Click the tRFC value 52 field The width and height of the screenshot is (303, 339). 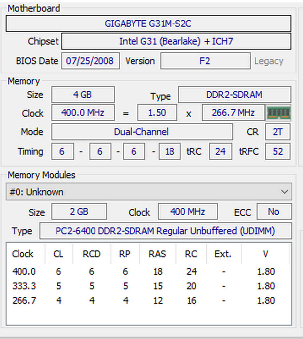point(278,151)
